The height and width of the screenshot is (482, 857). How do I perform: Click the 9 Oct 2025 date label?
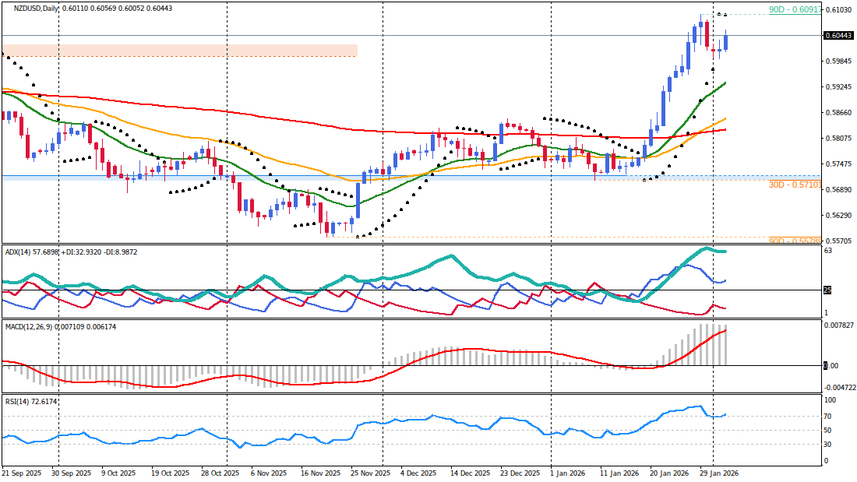pos(118,473)
